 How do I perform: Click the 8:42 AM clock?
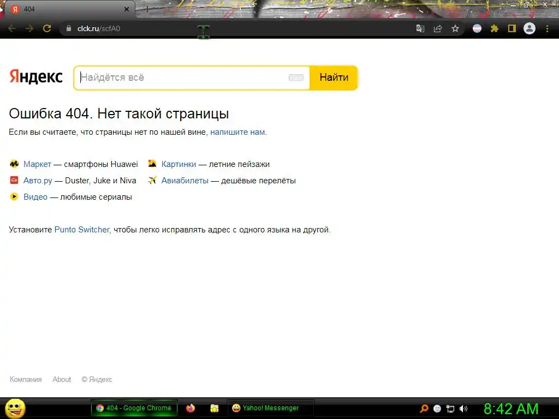tap(511, 409)
